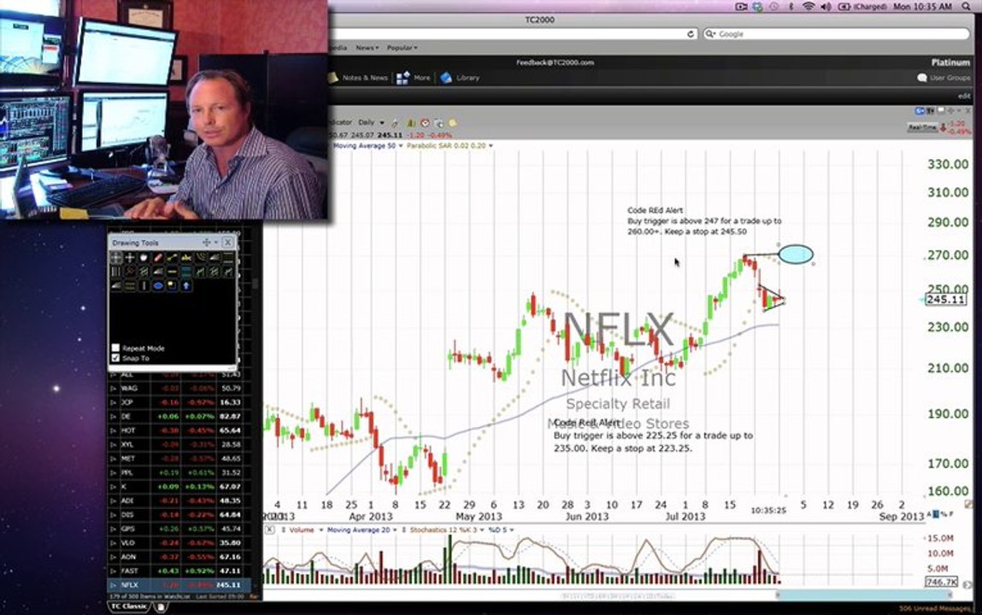Click the watchlist vertical scrollbar thumb
This screenshot has width=982, height=615.
point(255,284)
